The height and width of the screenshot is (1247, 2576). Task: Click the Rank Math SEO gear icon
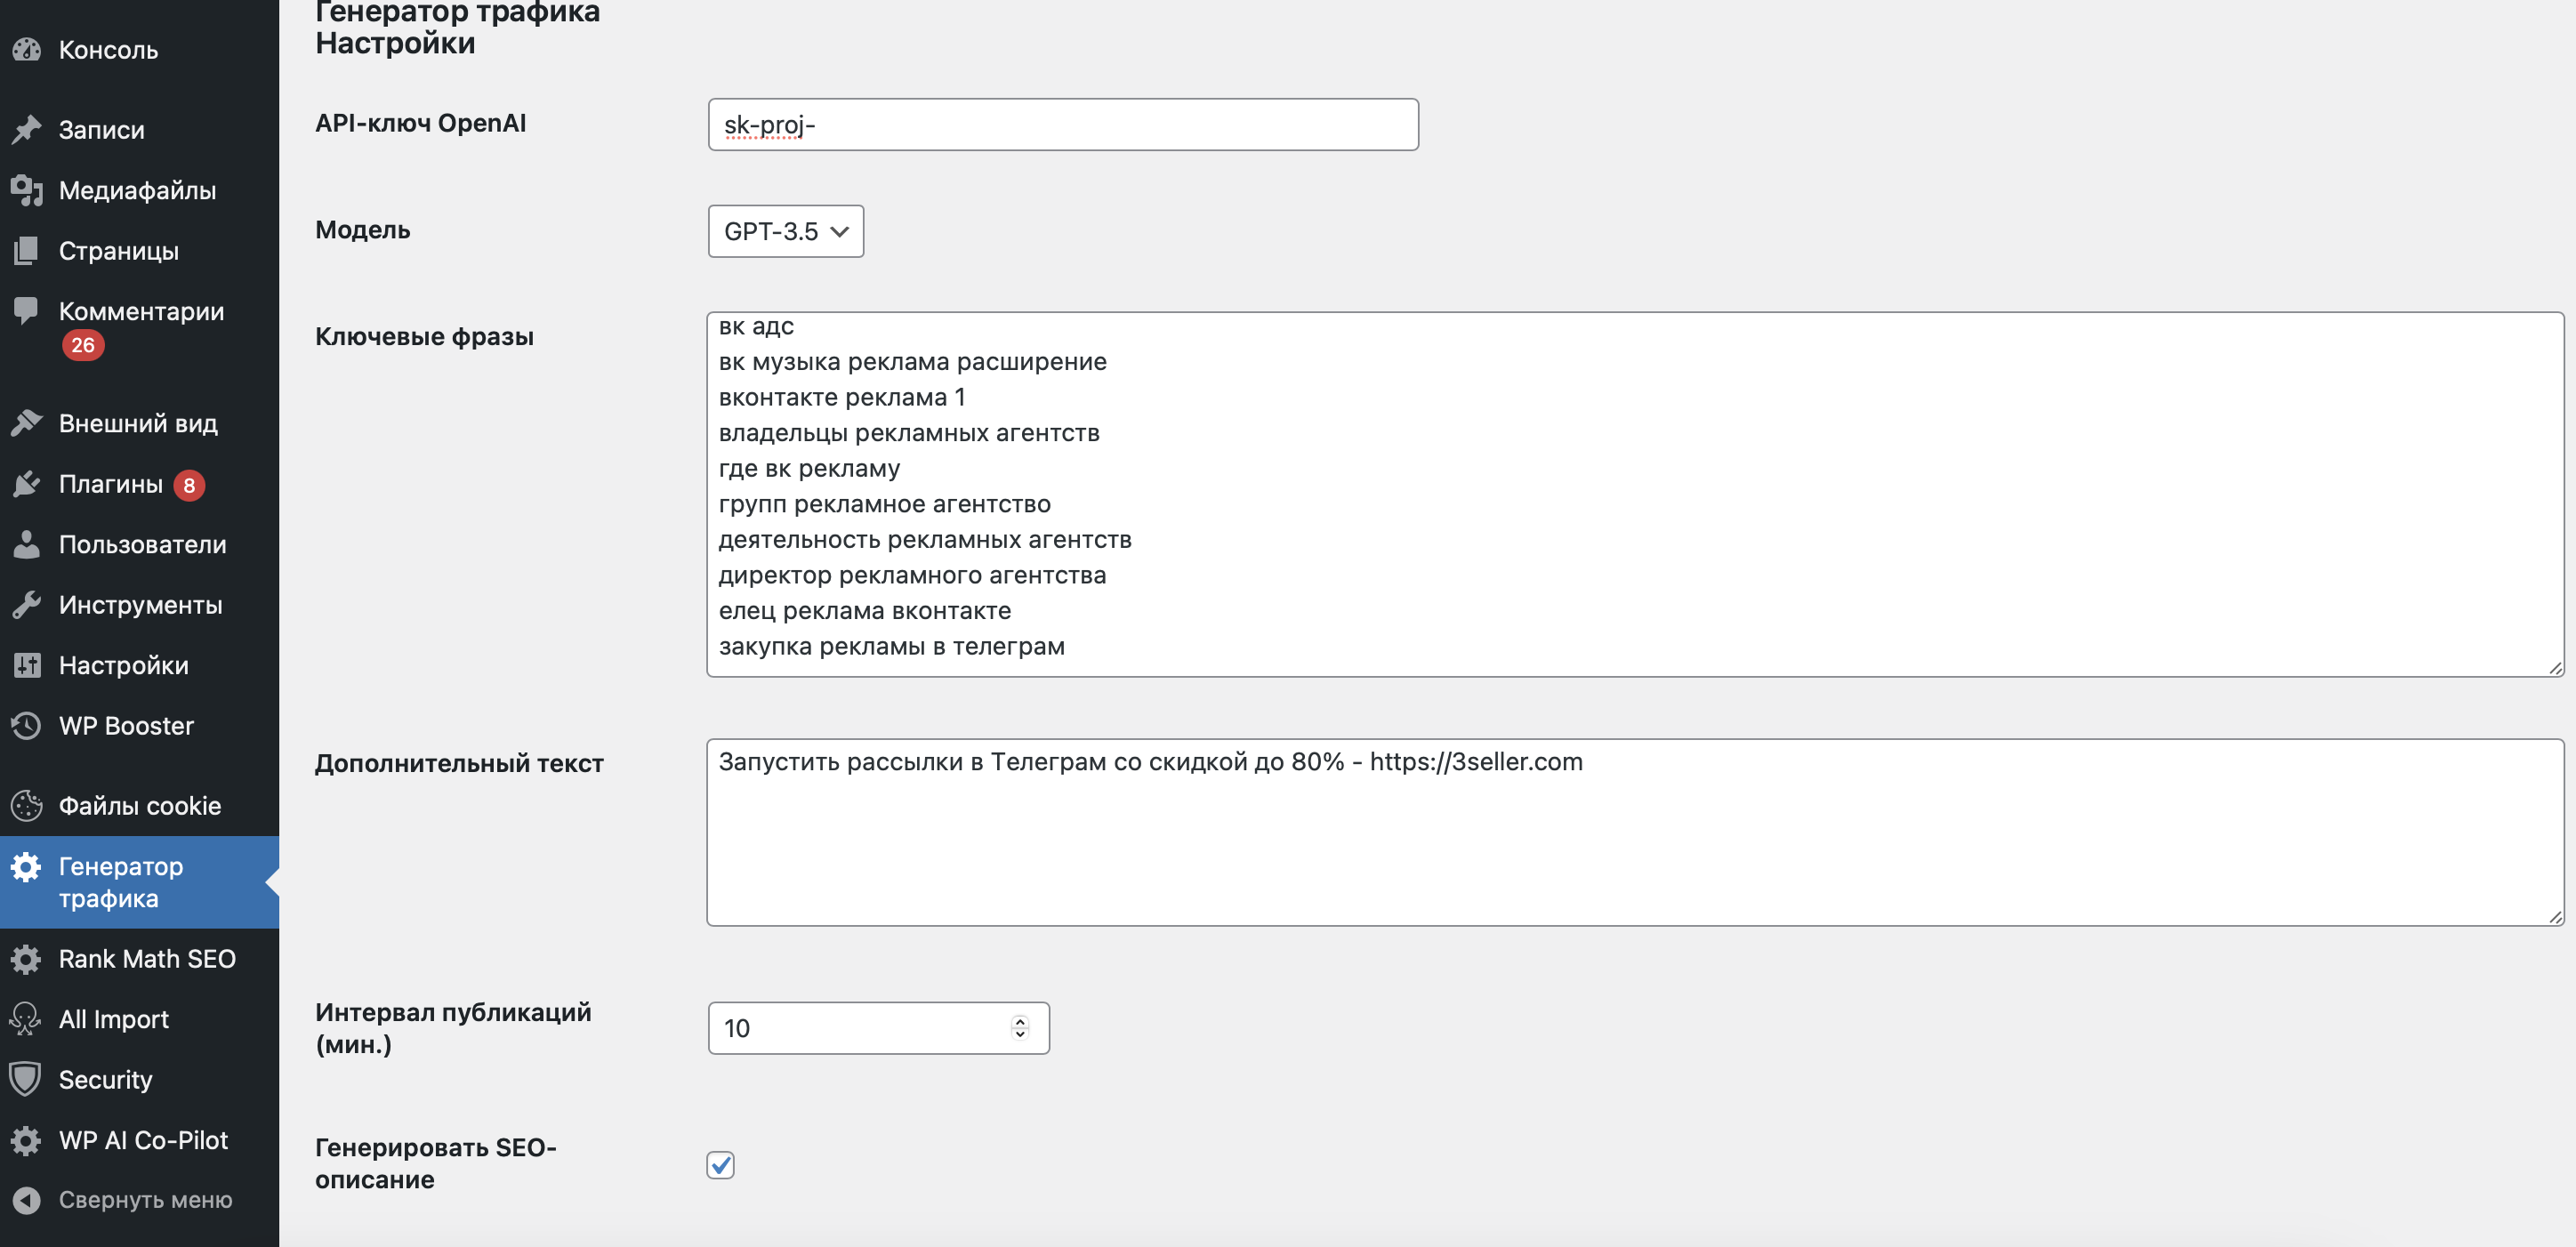27,959
